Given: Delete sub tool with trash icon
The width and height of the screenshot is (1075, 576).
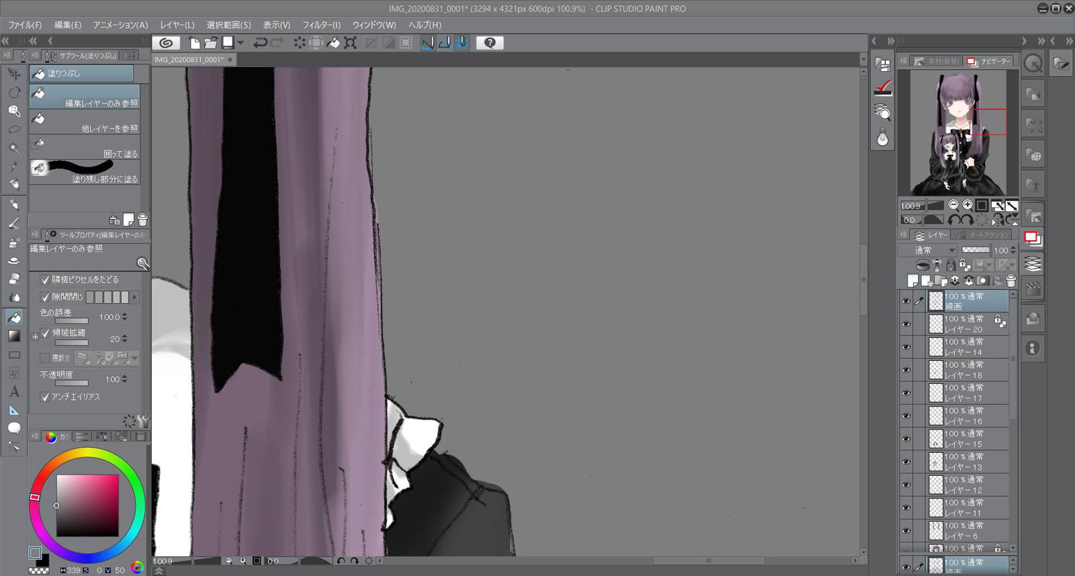Looking at the screenshot, I should [x=142, y=220].
